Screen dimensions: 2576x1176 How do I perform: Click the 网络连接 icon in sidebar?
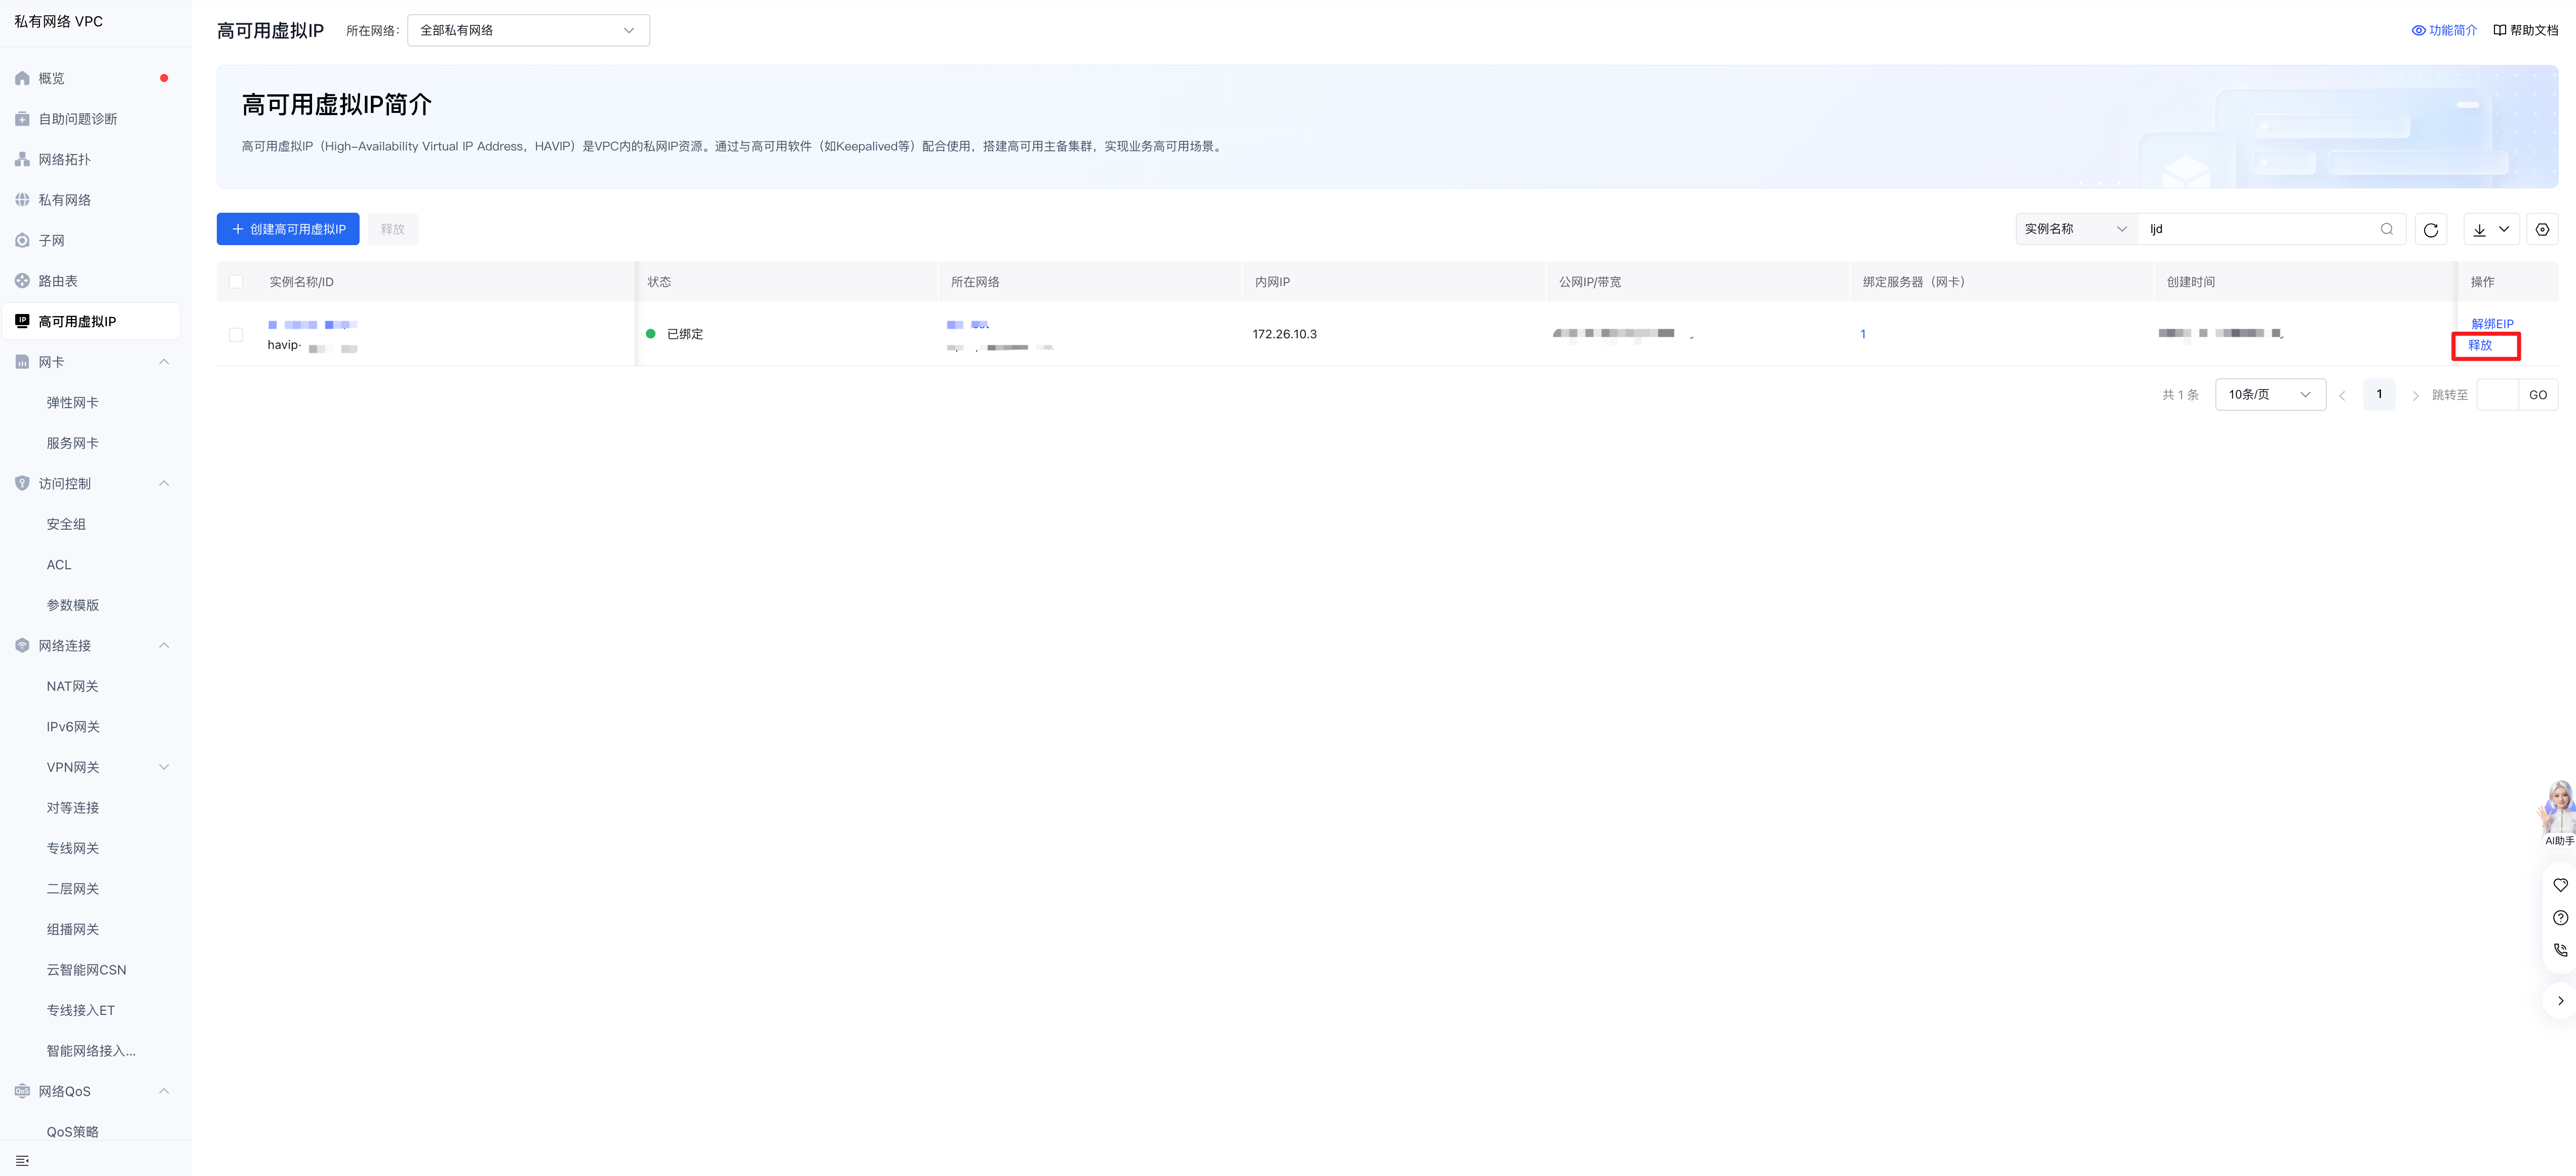tap(22, 645)
